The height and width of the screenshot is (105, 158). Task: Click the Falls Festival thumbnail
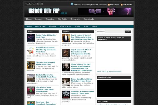point(31,78)
